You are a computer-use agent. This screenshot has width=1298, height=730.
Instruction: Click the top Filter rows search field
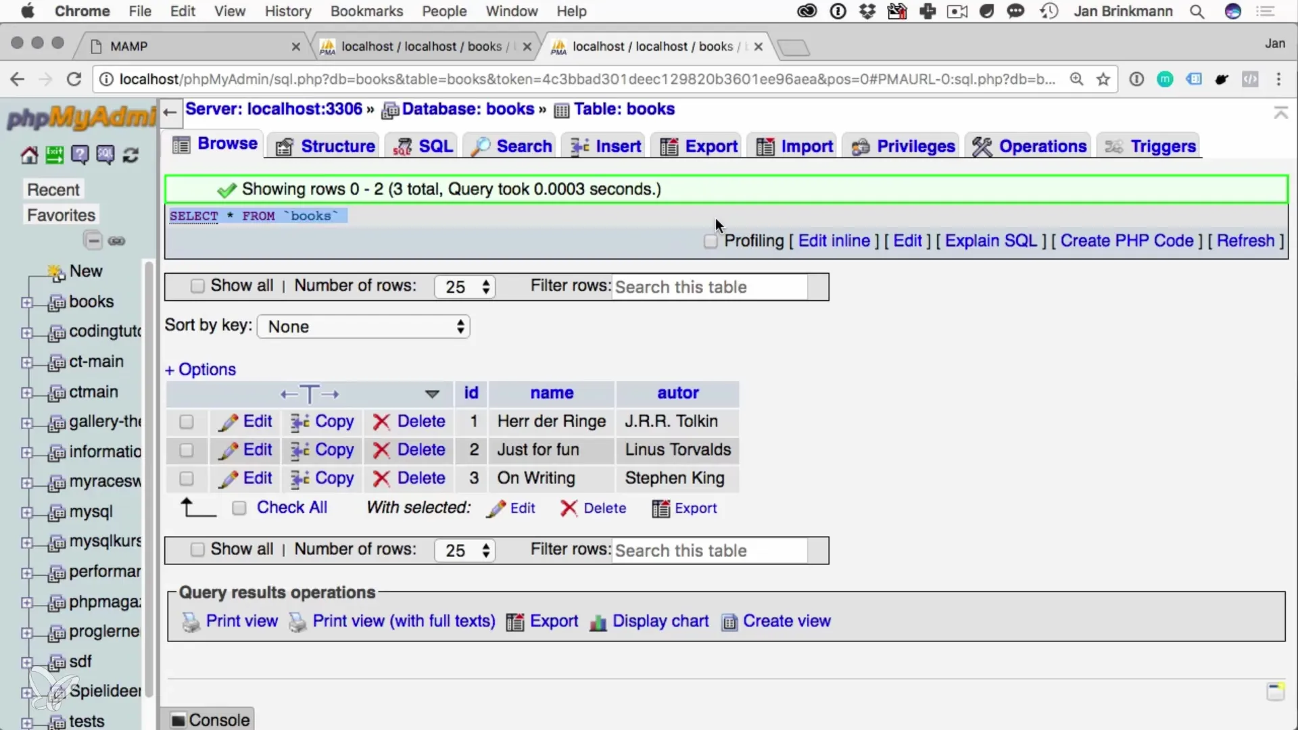pyautogui.click(x=710, y=287)
